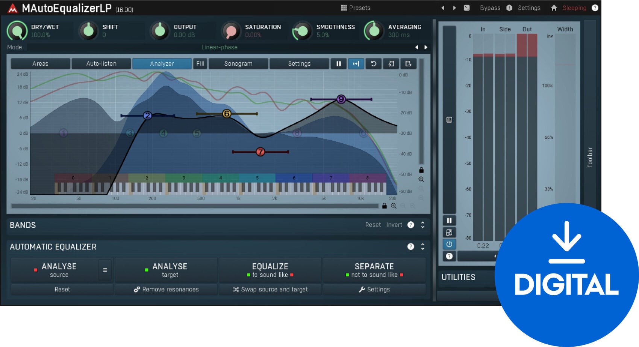Enable the Fill display option
Image resolution: width=639 pixels, height=347 pixels.
(x=200, y=64)
